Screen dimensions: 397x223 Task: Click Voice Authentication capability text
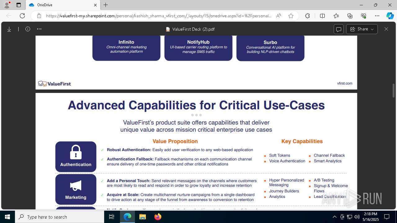pyautogui.click(x=287, y=161)
